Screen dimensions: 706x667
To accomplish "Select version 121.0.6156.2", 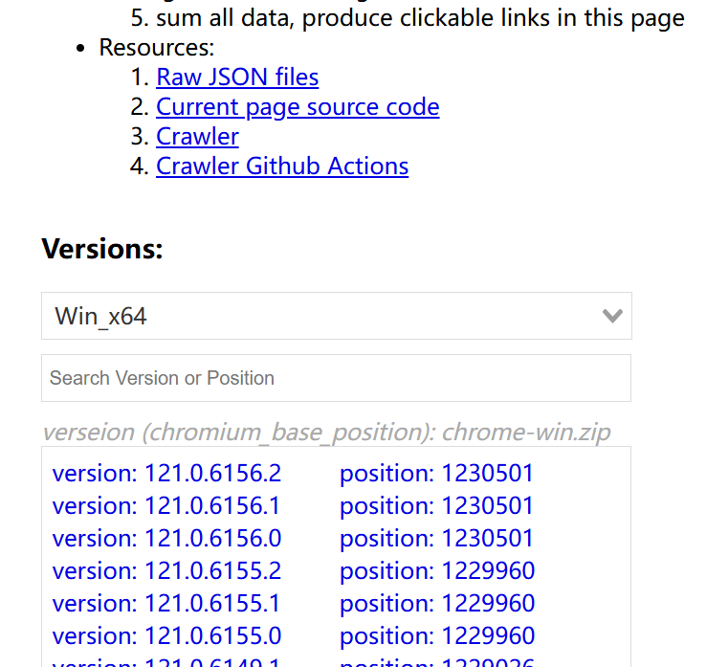I will pos(166,474).
